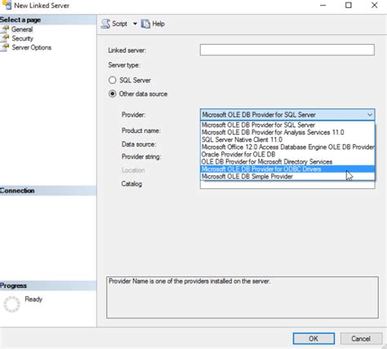Choose SQL Server Native Client 11.0
The image size is (387, 349).
[x=287, y=139]
